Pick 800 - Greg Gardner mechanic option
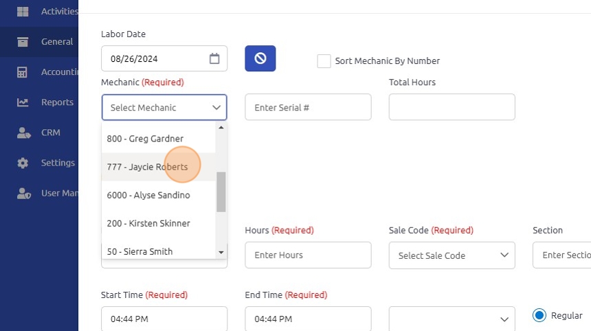This screenshot has width=591, height=331. point(145,139)
